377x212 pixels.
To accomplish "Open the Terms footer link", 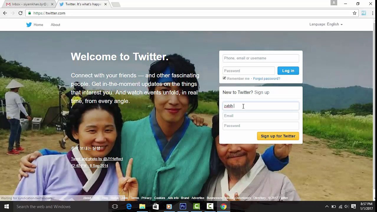I will (135, 198).
